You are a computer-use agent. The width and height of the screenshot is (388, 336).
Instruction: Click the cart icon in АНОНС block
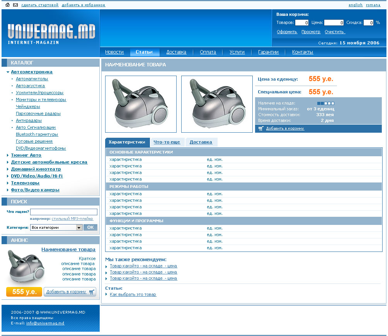click(92, 292)
